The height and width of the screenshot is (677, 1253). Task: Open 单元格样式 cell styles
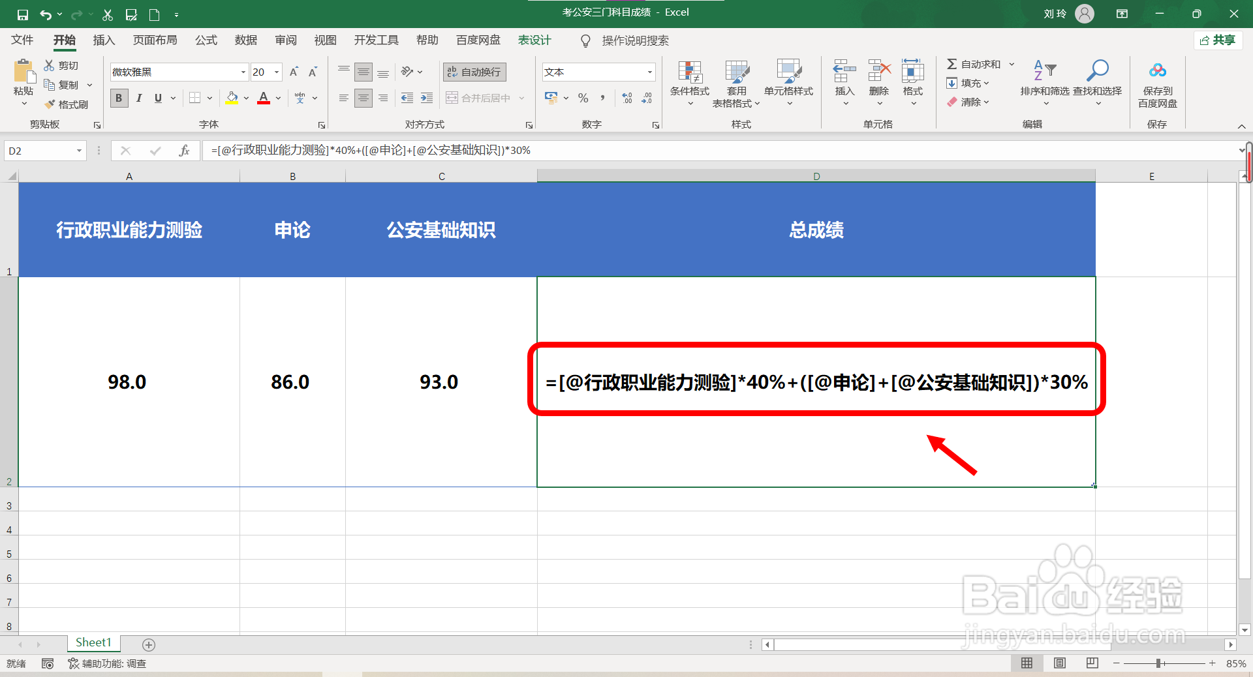pos(788,83)
